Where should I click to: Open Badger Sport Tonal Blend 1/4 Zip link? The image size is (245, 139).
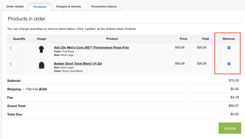point(78,63)
